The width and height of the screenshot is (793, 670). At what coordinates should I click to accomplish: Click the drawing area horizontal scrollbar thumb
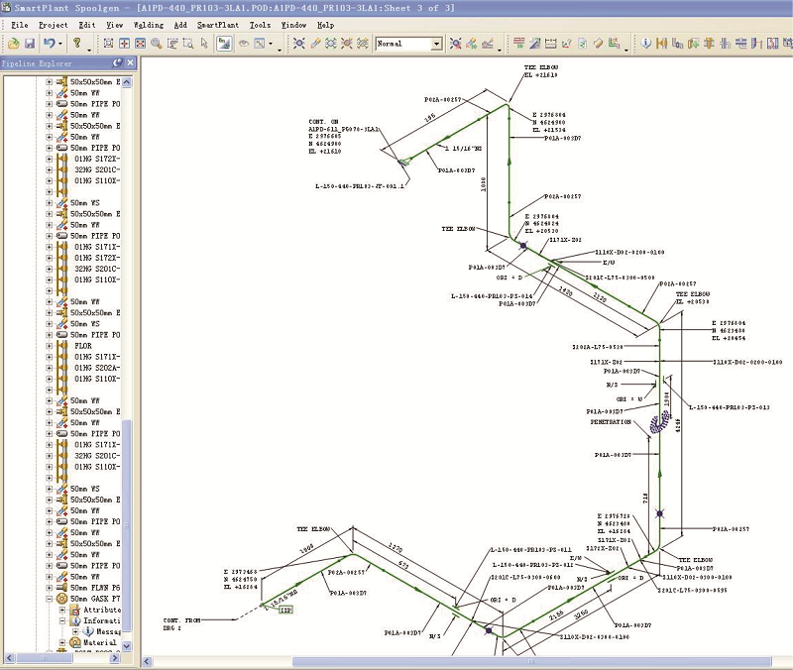coord(532,661)
